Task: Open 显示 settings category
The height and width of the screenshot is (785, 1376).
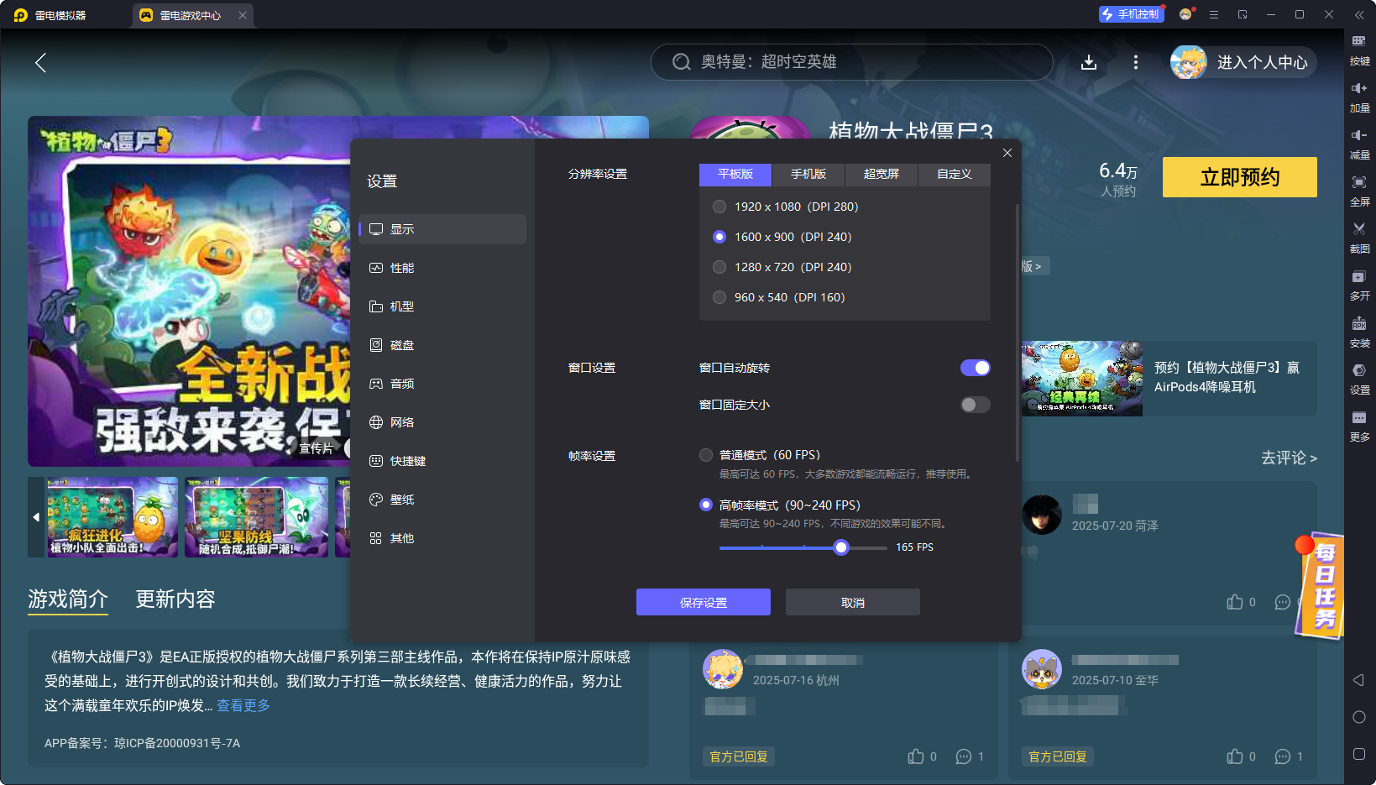Action: coord(442,229)
